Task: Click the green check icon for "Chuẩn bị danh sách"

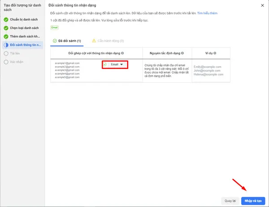Action: point(6,20)
